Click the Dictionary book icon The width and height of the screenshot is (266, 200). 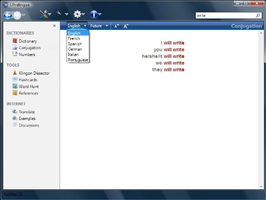click(x=15, y=41)
